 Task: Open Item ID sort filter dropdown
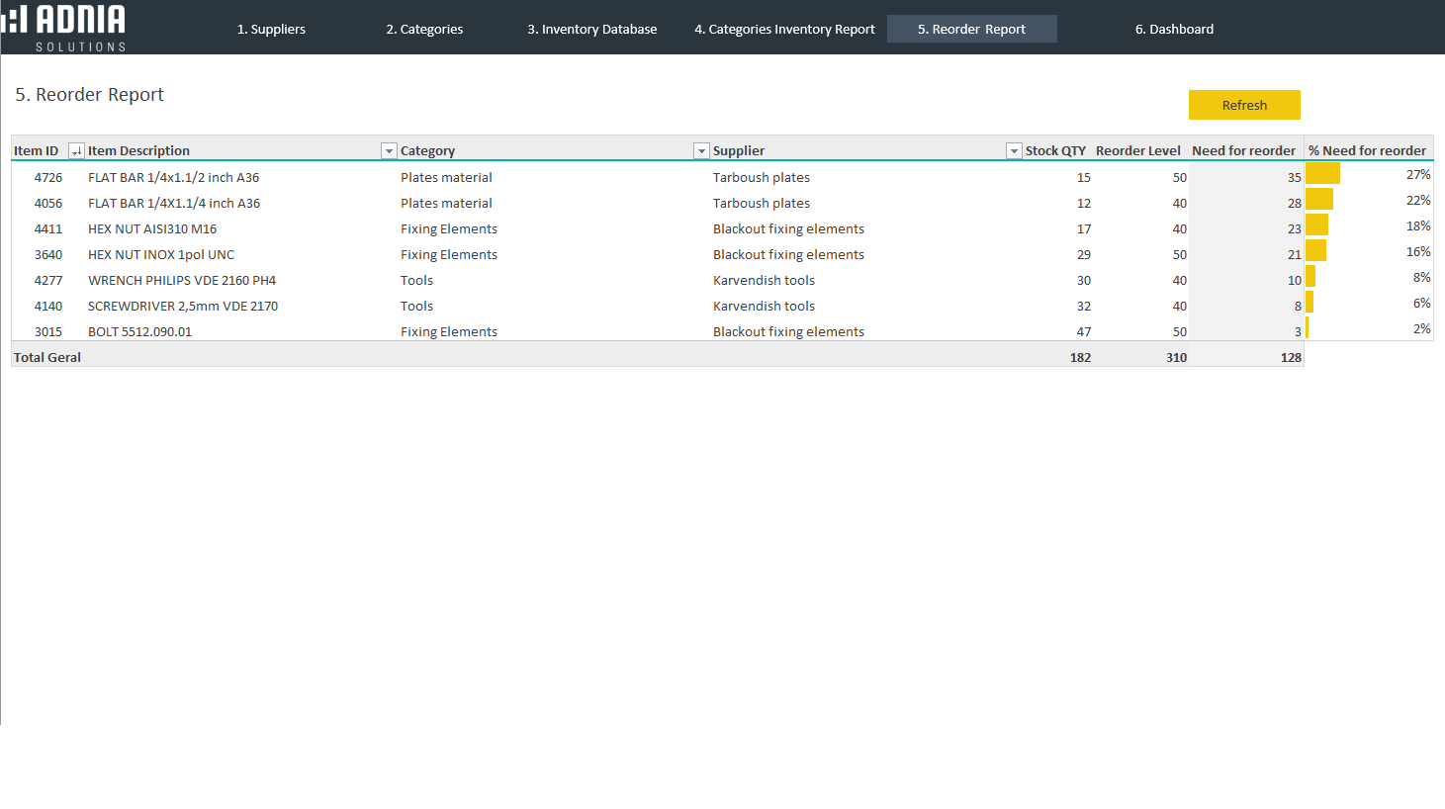coord(76,151)
